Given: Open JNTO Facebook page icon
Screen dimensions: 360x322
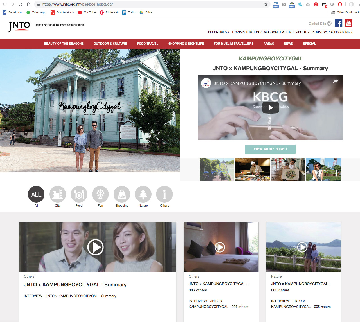Looking at the screenshot, I should pos(338,23).
